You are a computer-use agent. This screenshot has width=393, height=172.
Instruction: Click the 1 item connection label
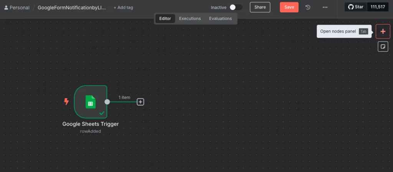(x=124, y=97)
